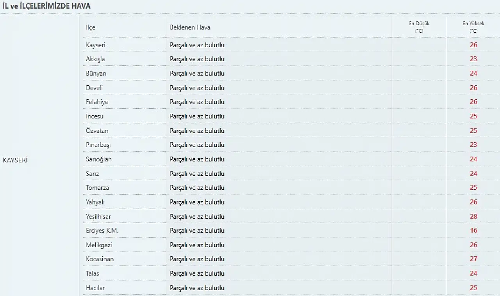Click Akkışla's Parçalı ve az bulutlu forecast

click(197, 59)
